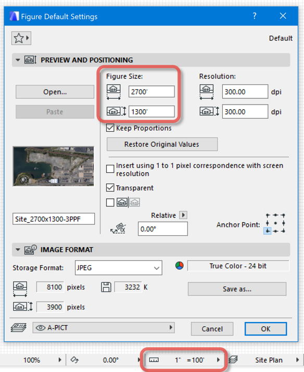304x372 pixels.
Task: Click the pixel width icon in Image Format
Action: pos(20,289)
